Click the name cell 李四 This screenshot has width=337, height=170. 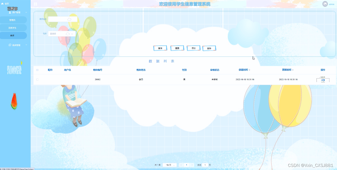point(141,80)
